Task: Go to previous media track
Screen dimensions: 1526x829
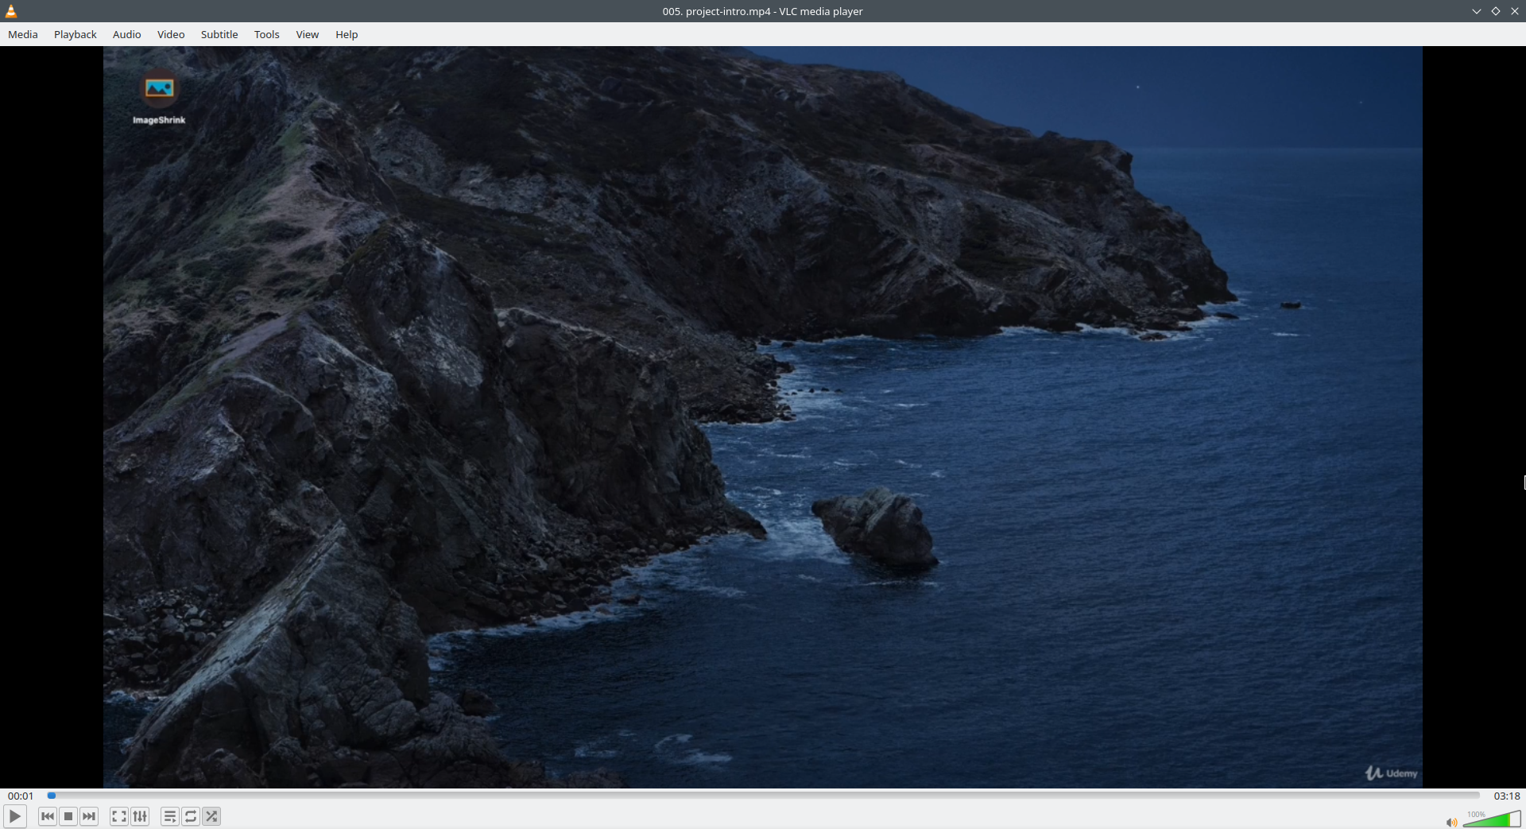Action: (x=48, y=816)
